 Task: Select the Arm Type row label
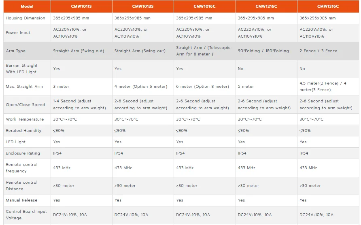(x=16, y=51)
